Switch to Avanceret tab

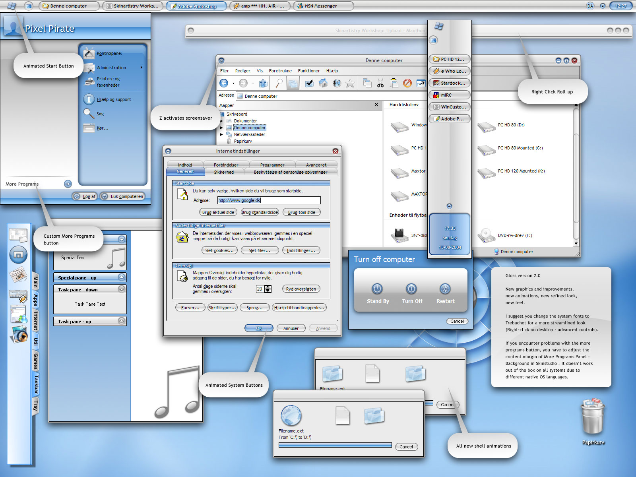click(316, 165)
